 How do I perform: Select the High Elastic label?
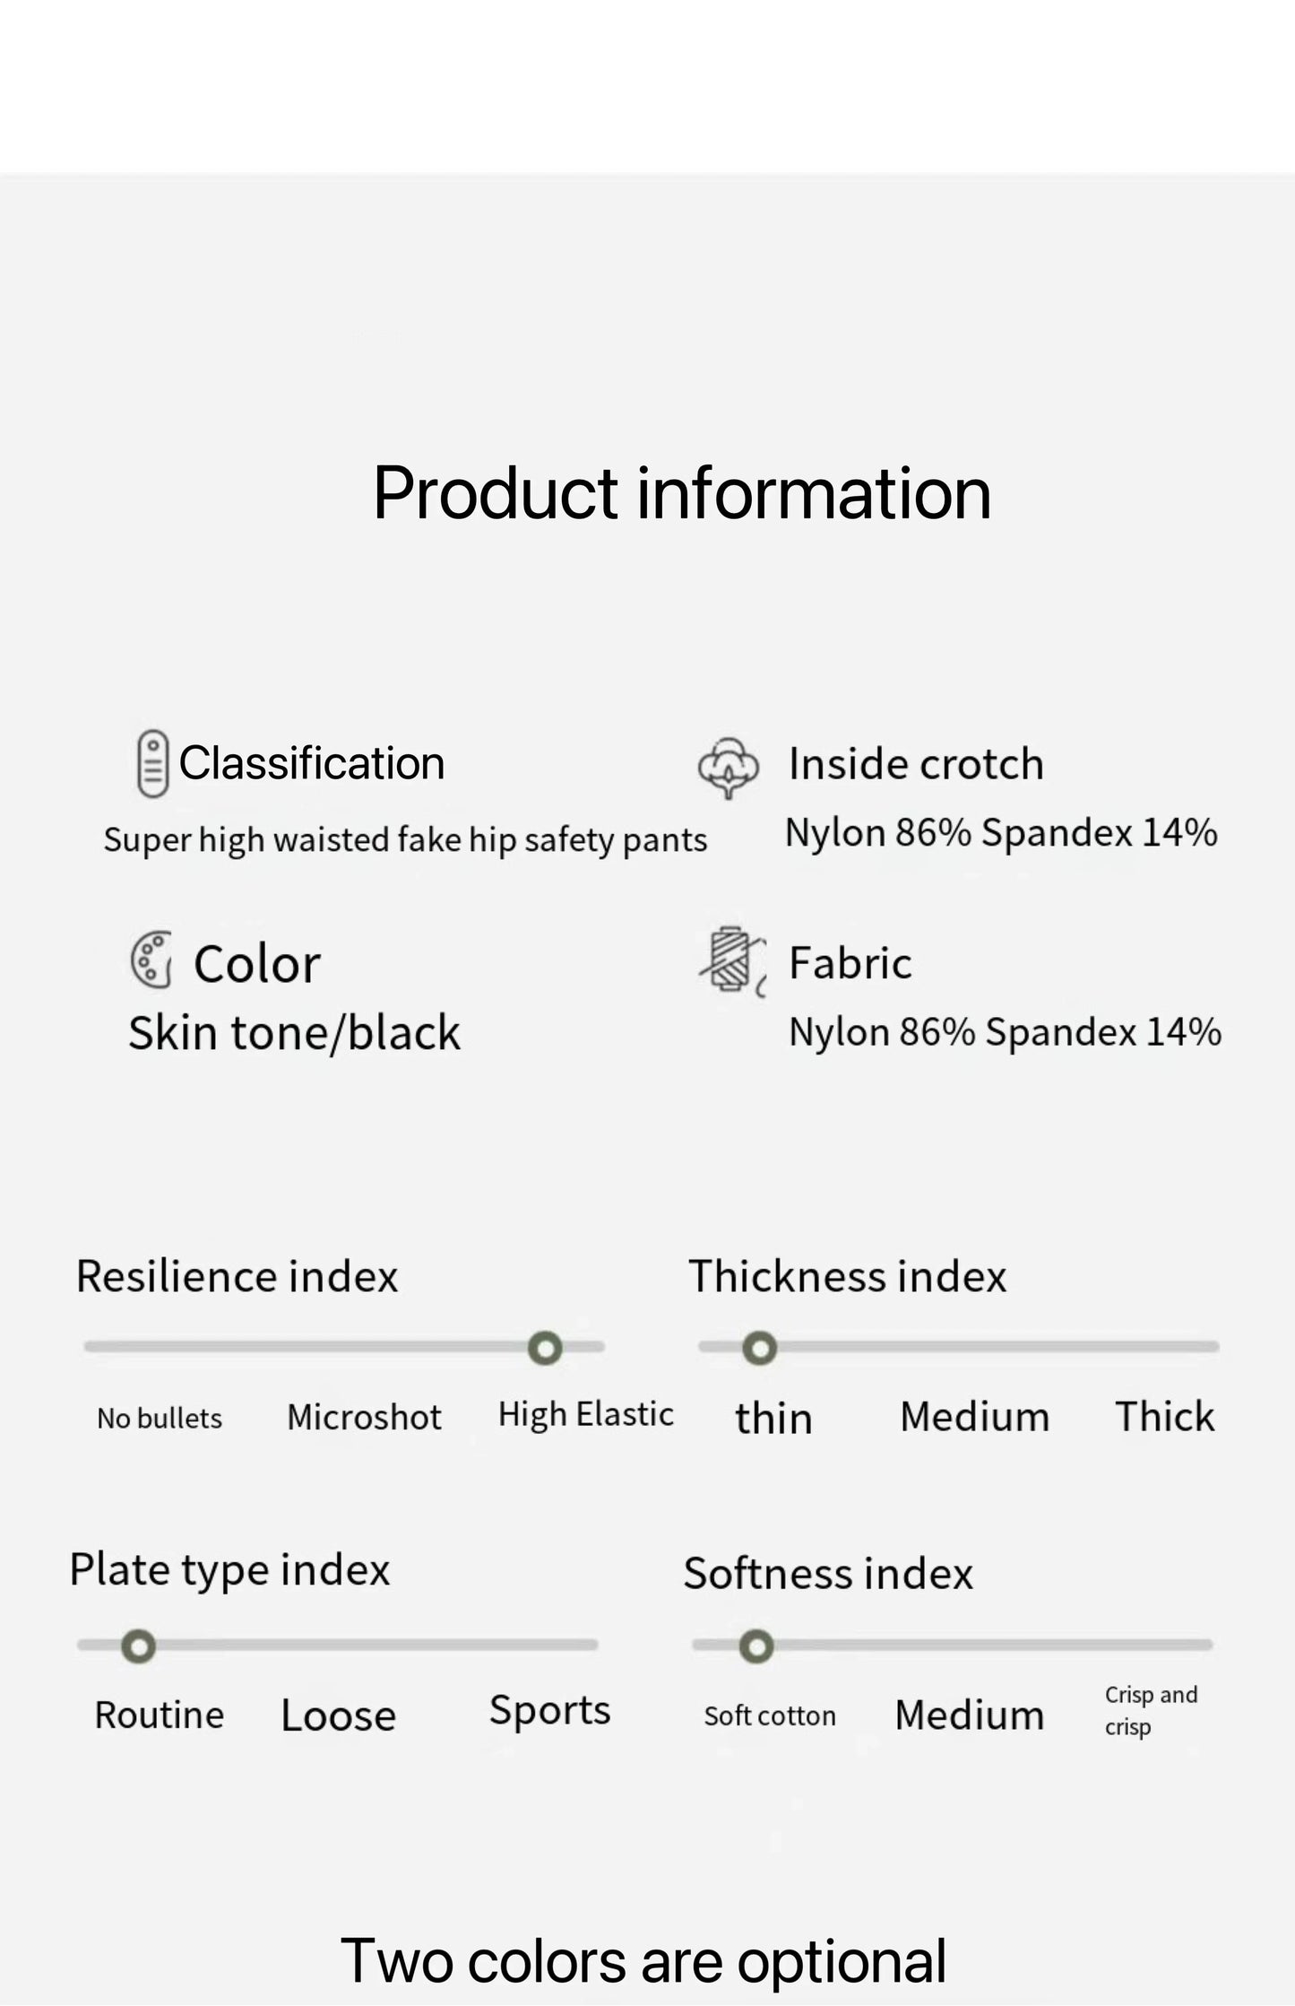[x=585, y=1414]
